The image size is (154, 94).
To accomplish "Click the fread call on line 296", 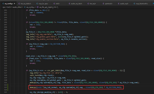I will click(60, 22).
